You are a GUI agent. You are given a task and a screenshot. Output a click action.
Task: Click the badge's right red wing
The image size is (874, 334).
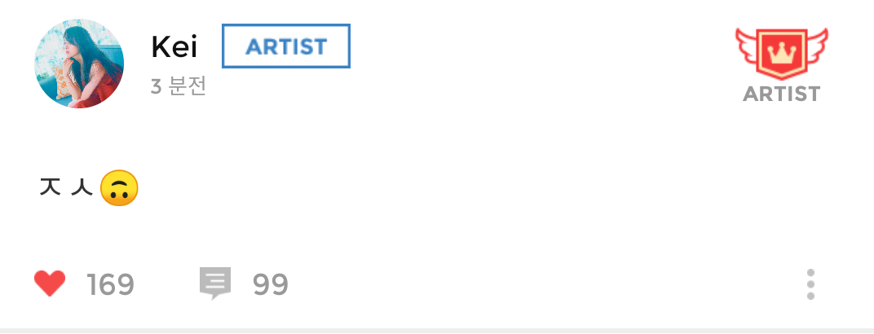[817, 47]
